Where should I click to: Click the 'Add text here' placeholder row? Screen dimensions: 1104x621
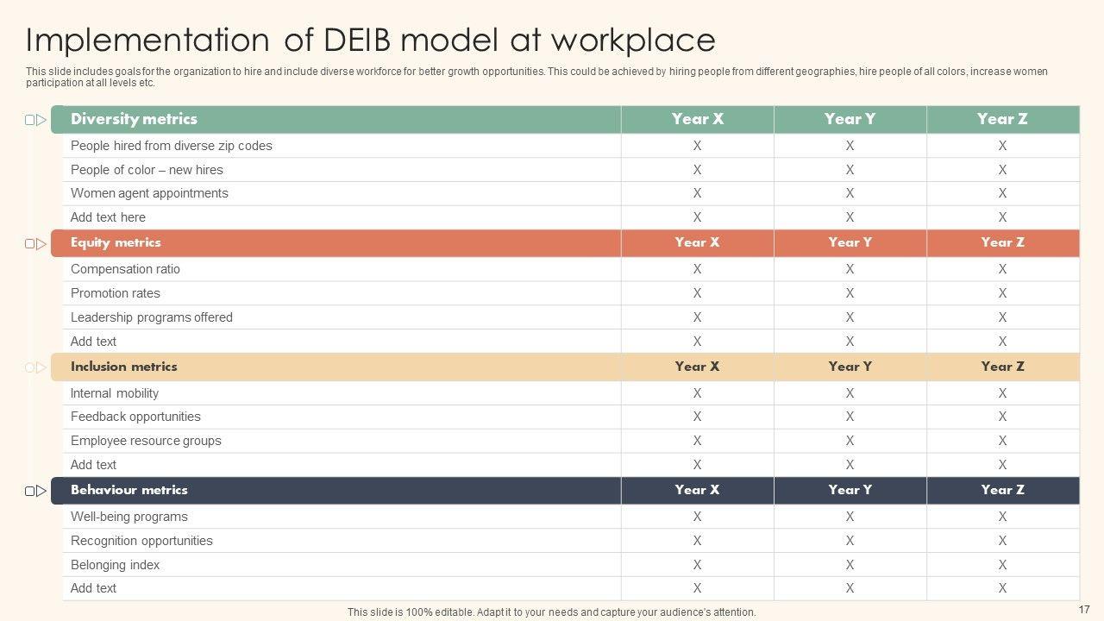(x=108, y=217)
